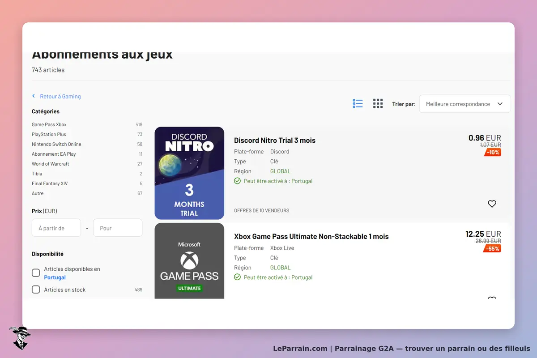Filter by PlayStation Plus category

(49, 134)
